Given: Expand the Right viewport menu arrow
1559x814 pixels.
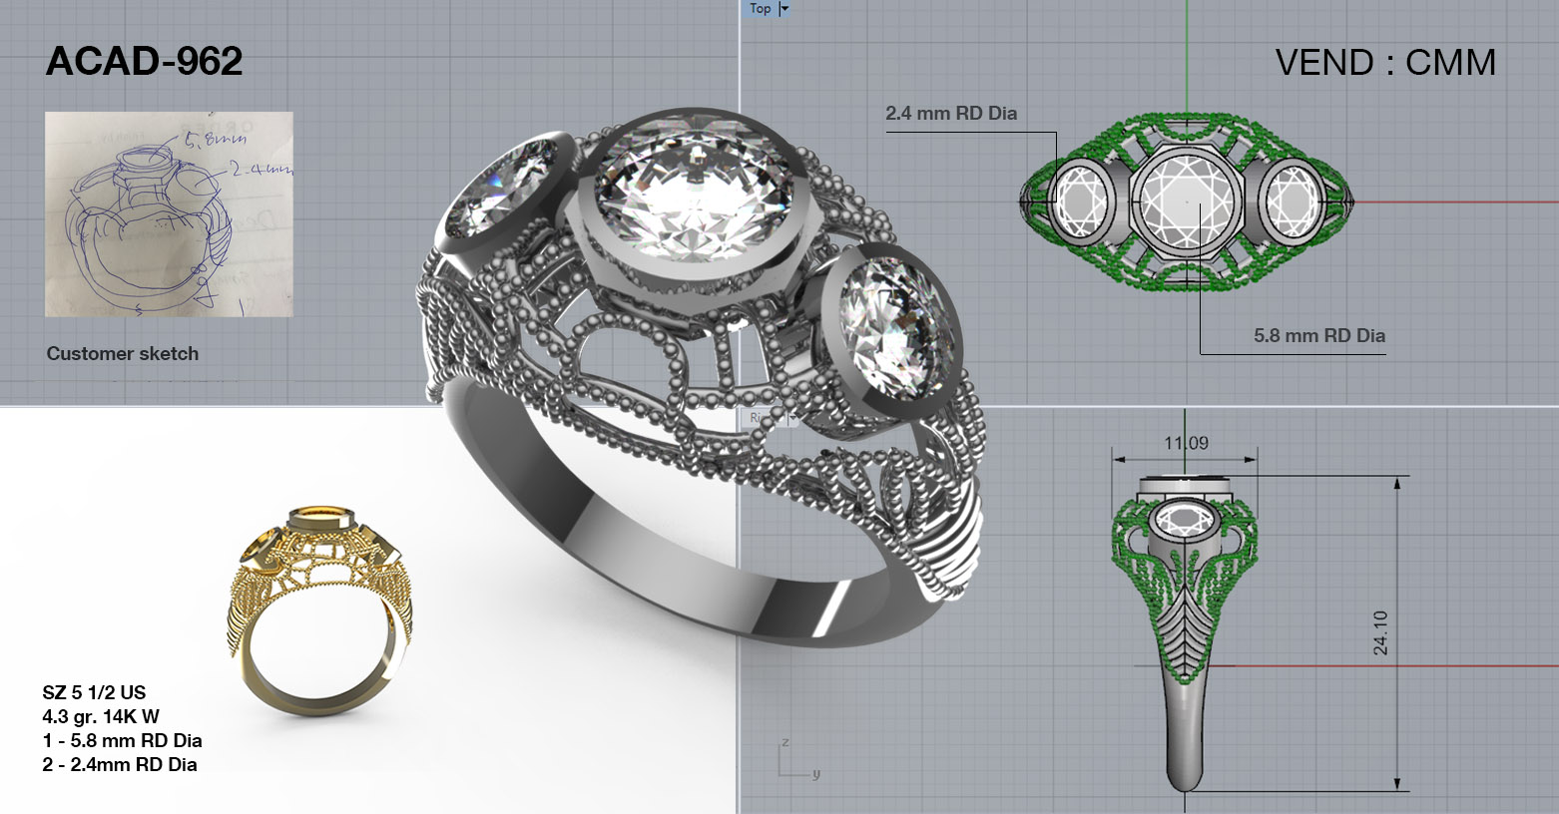Looking at the screenshot, I should tap(792, 419).
